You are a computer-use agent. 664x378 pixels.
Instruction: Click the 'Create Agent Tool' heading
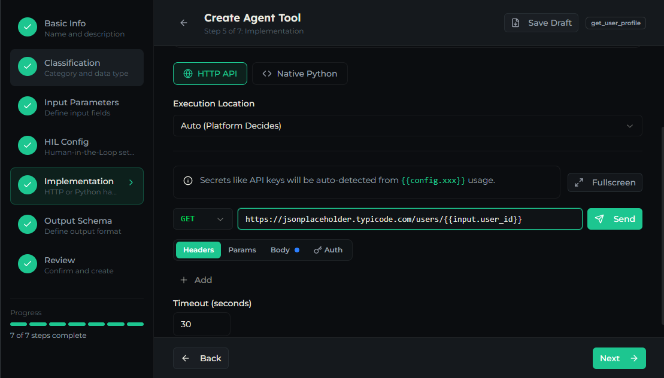pyautogui.click(x=253, y=18)
